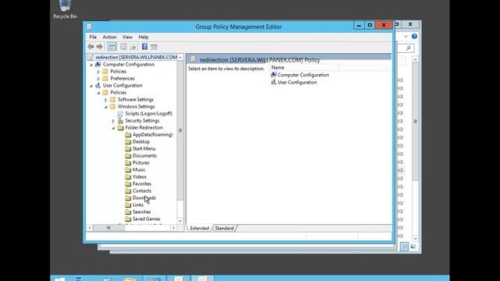
Task: Collapse the Computer Configuration tree node
Action: coord(91,65)
